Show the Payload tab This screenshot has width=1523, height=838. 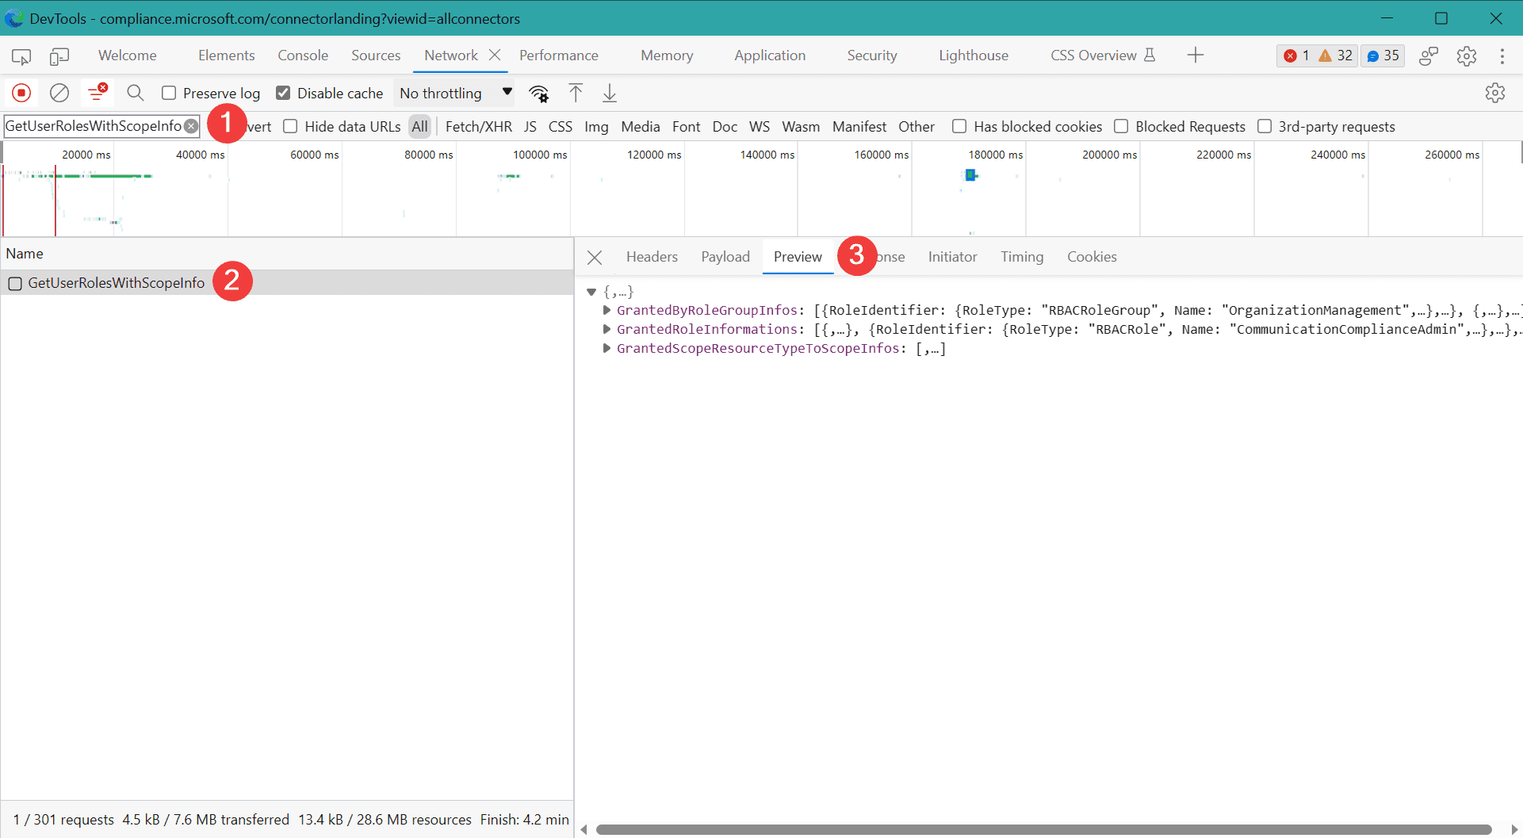[725, 257]
